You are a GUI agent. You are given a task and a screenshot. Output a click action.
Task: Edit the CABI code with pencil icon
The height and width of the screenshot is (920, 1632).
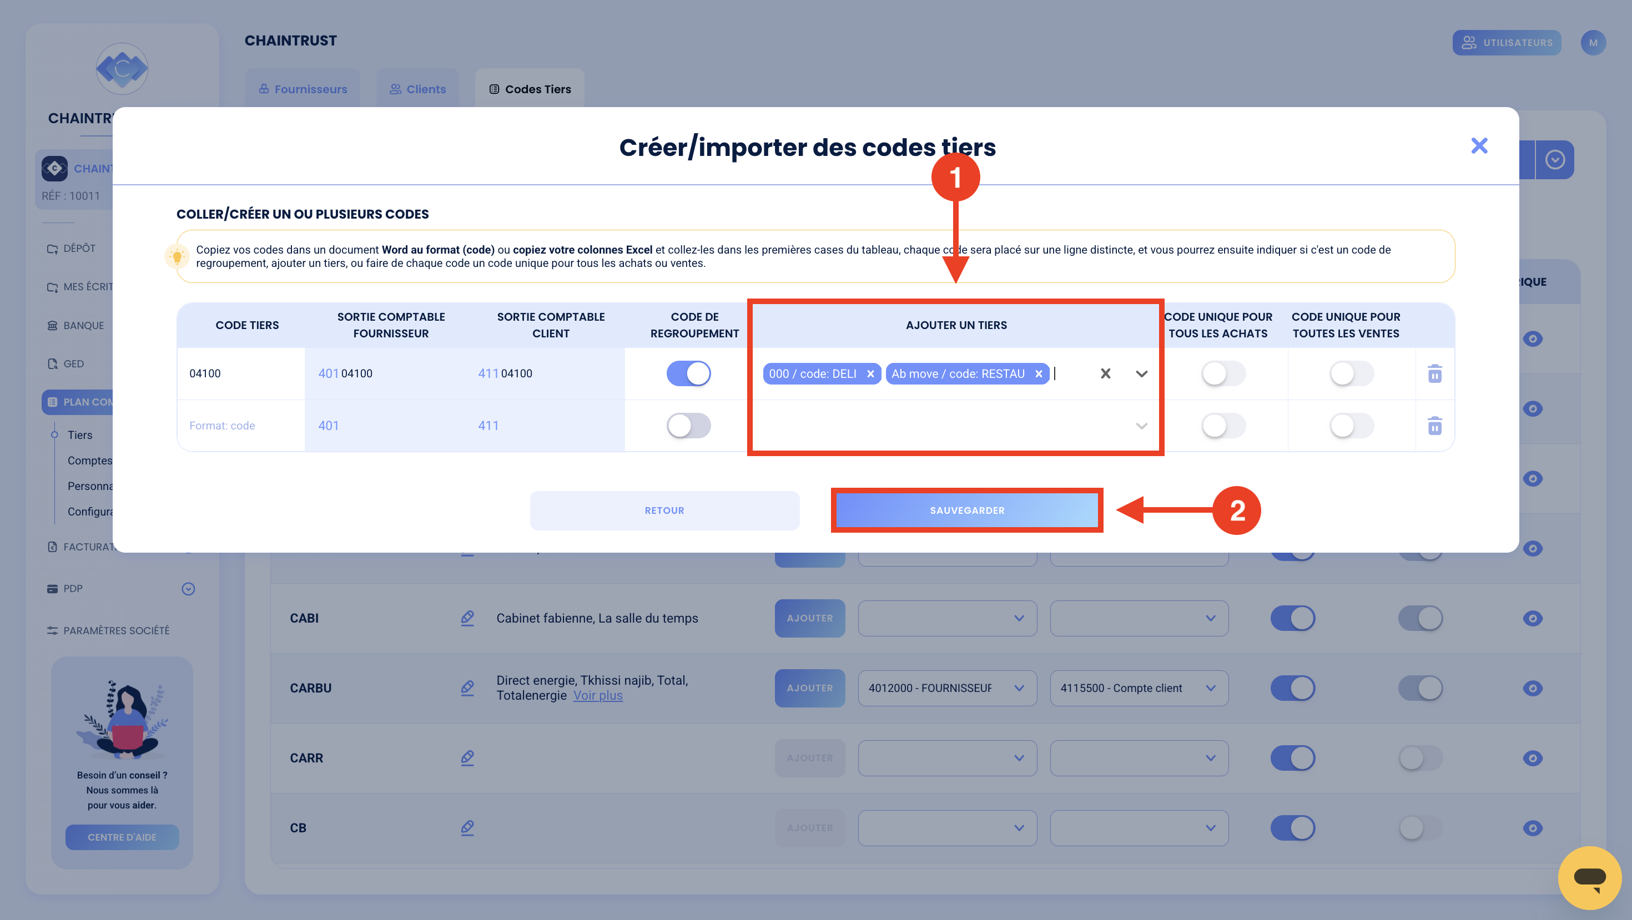point(467,618)
